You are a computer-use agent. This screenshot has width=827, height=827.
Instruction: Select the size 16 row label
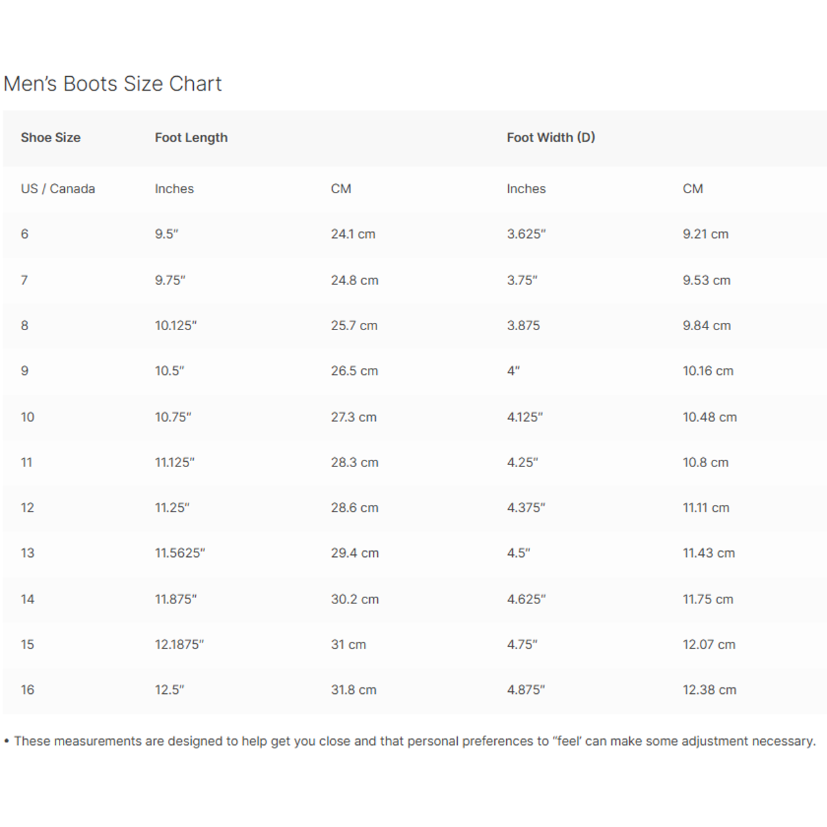pyautogui.click(x=27, y=690)
